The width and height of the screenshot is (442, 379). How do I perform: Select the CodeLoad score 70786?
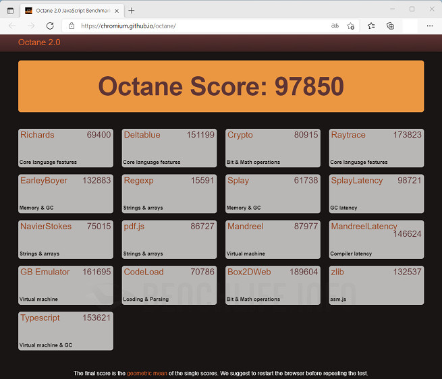[x=202, y=272]
